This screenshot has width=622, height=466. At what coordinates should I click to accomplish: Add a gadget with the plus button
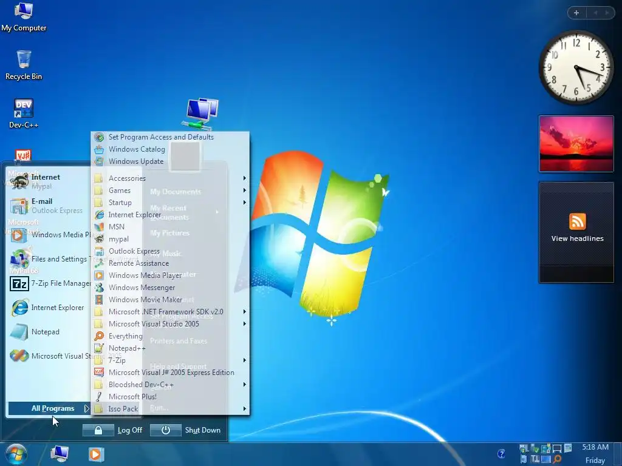pyautogui.click(x=576, y=13)
